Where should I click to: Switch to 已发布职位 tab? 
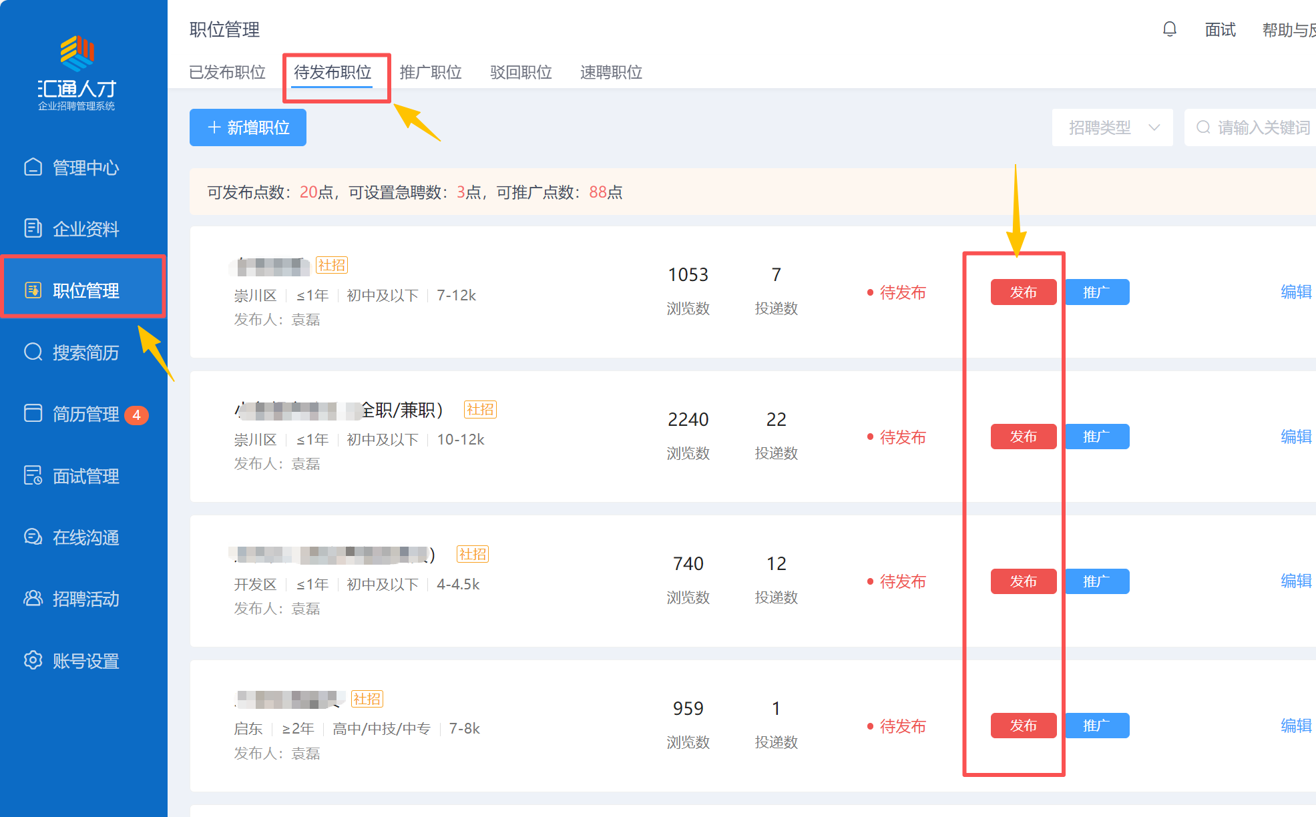pos(227,72)
